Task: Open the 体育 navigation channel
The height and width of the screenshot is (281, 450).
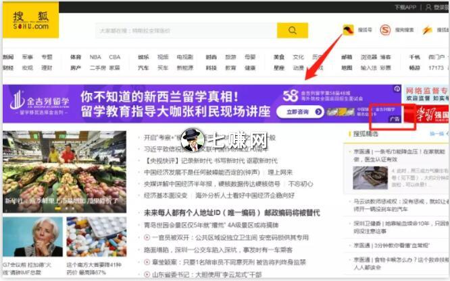Action: [76, 57]
